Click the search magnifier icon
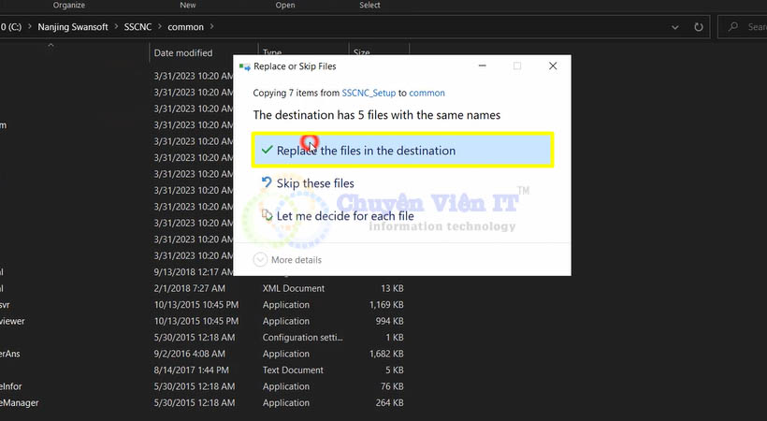This screenshot has width=767, height=421. coord(734,27)
